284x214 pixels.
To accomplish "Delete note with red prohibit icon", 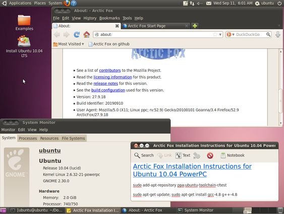I will 210,155.
